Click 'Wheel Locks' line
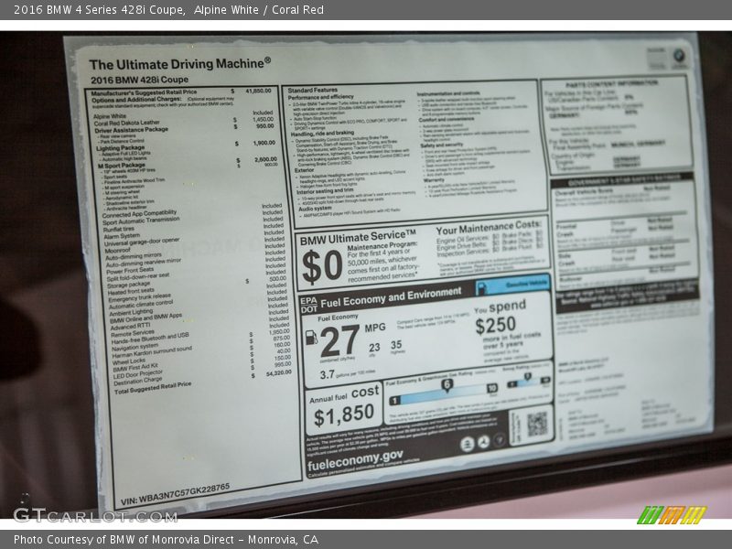This screenshot has width=732, height=549. click(129, 361)
